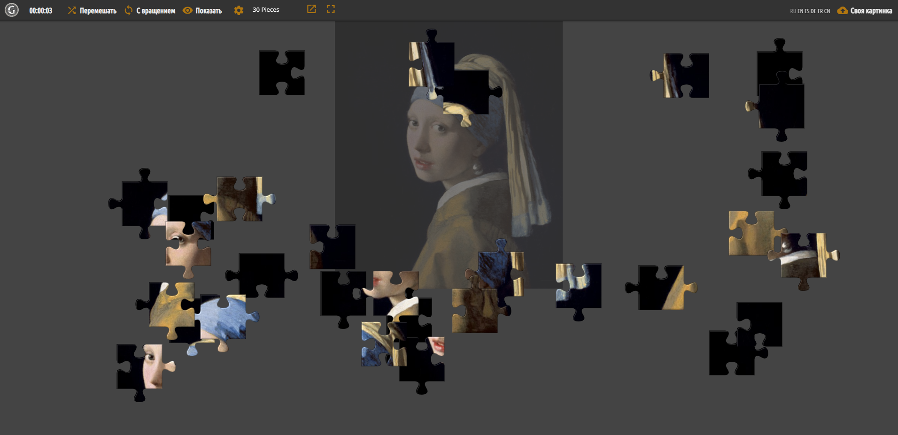The image size is (898, 435).
Task: Click the 00:00:03 timer display
Action: coord(41,10)
